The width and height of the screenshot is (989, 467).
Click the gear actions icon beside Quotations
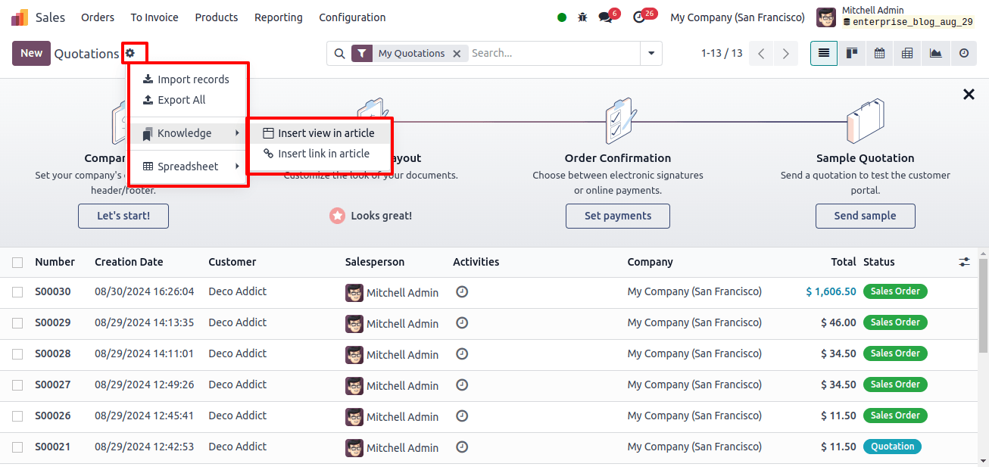(130, 53)
